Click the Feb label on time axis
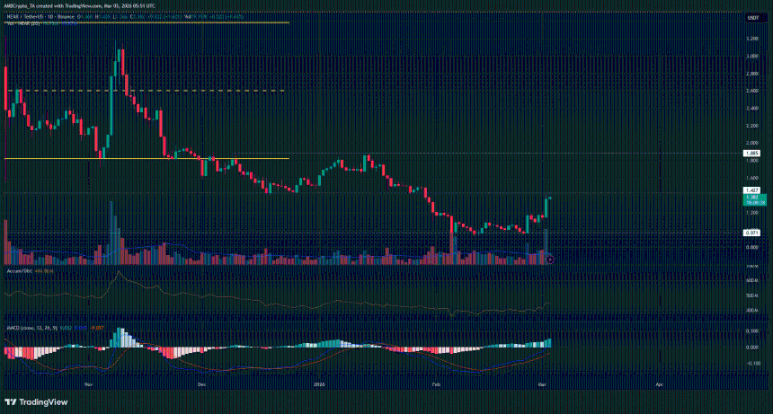The image size is (773, 414). [x=436, y=383]
